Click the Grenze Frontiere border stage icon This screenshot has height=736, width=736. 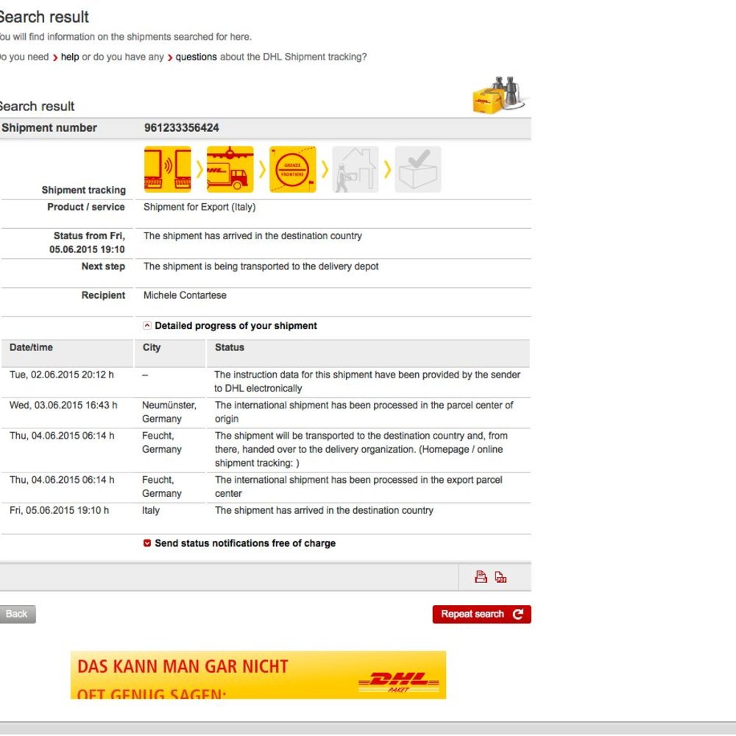click(x=292, y=169)
